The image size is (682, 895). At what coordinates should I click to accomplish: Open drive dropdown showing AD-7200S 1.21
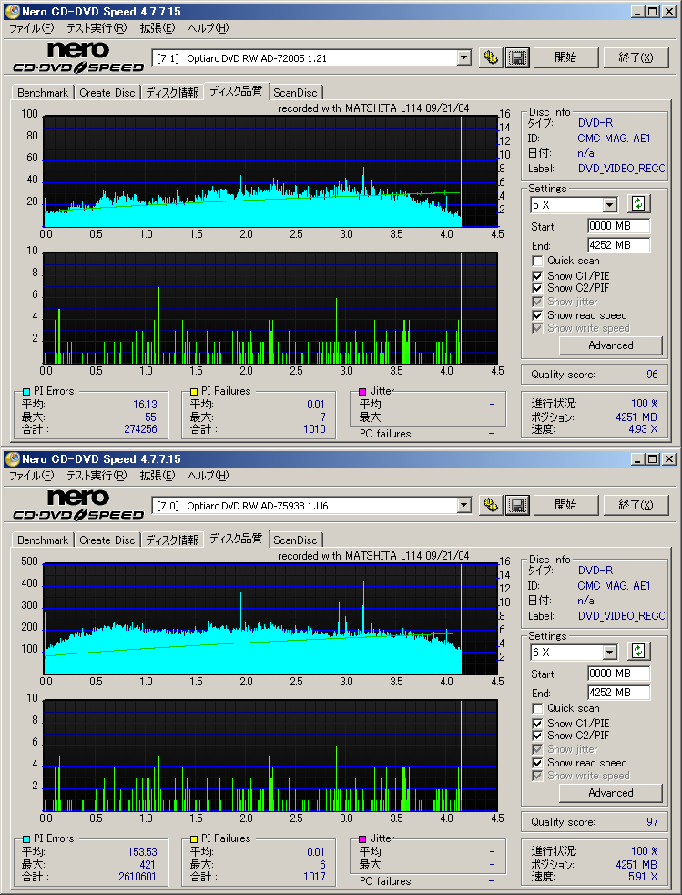coord(464,57)
